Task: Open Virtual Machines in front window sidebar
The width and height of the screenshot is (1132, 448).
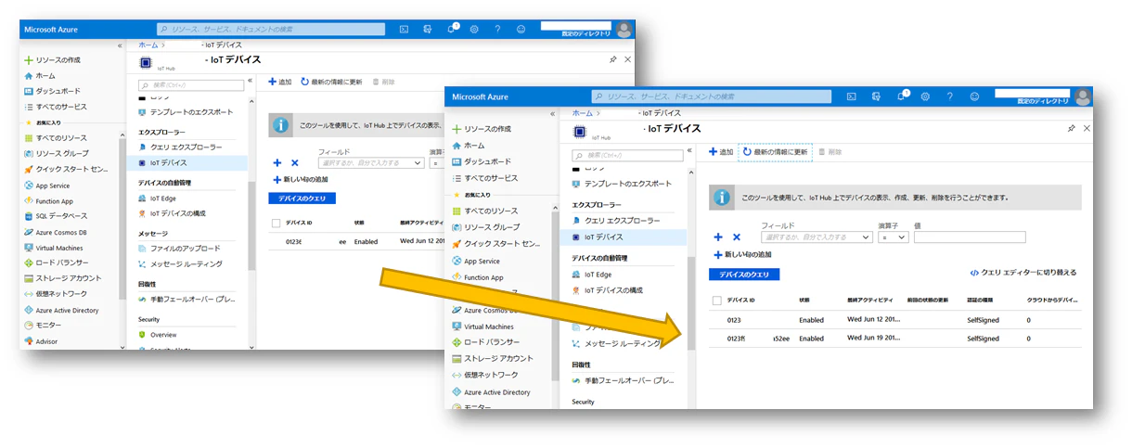Action: [481, 326]
